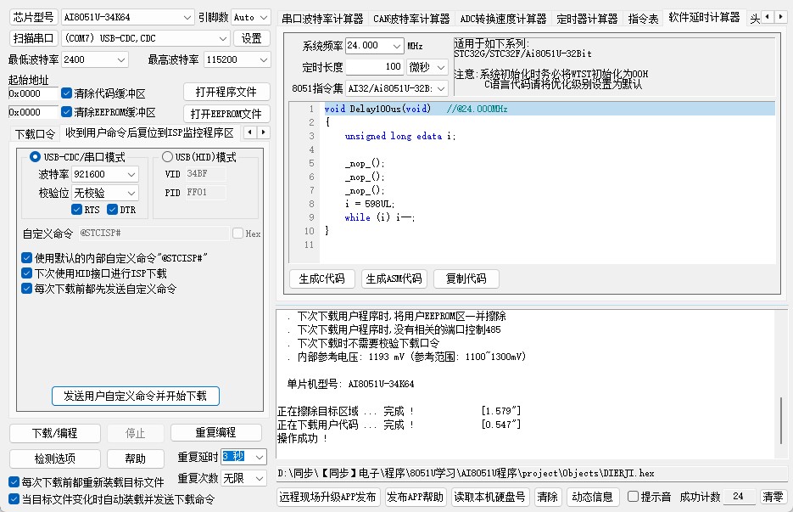This screenshot has height=512, width=793.
Task: Open 最低波特率 2400 dropdown
Action: (95, 59)
